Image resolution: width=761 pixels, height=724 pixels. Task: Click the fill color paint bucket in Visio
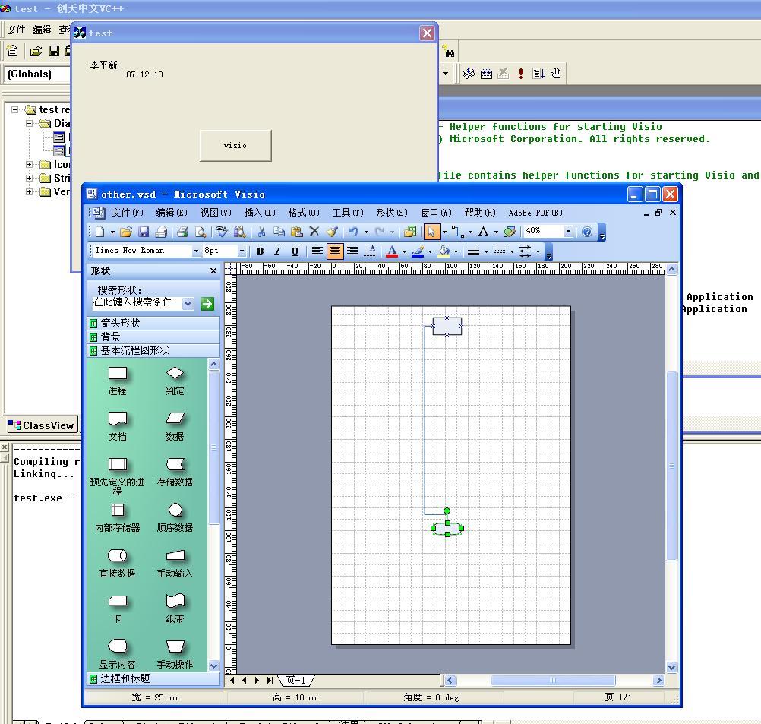click(444, 251)
